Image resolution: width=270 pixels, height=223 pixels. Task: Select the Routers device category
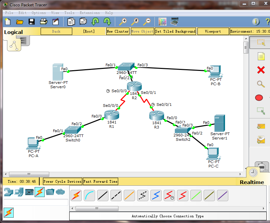8,192
